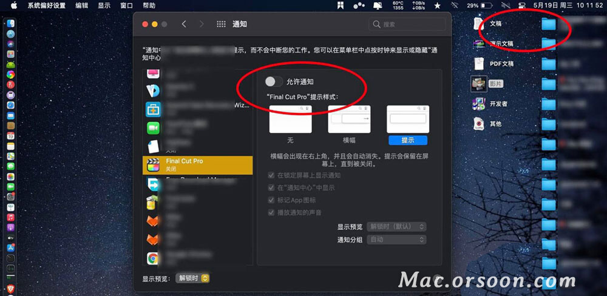Toggle 在锁定屏幕上显示通知 checkbox
This screenshot has height=296, width=607.
(271, 175)
